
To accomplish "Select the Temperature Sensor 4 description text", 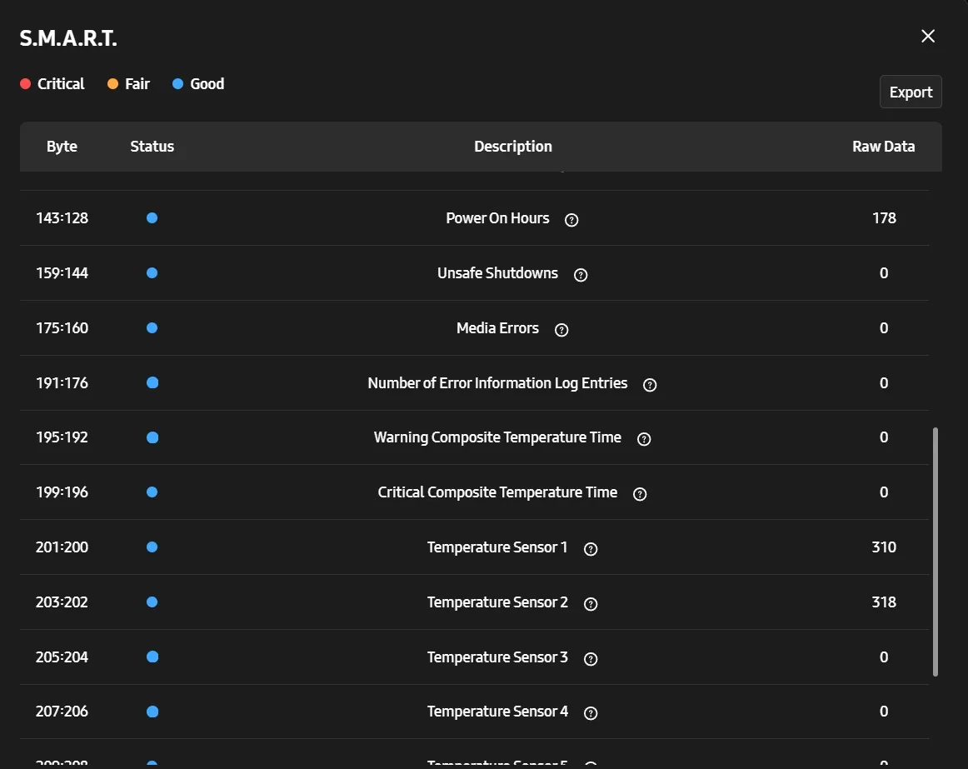I will [497, 712].
